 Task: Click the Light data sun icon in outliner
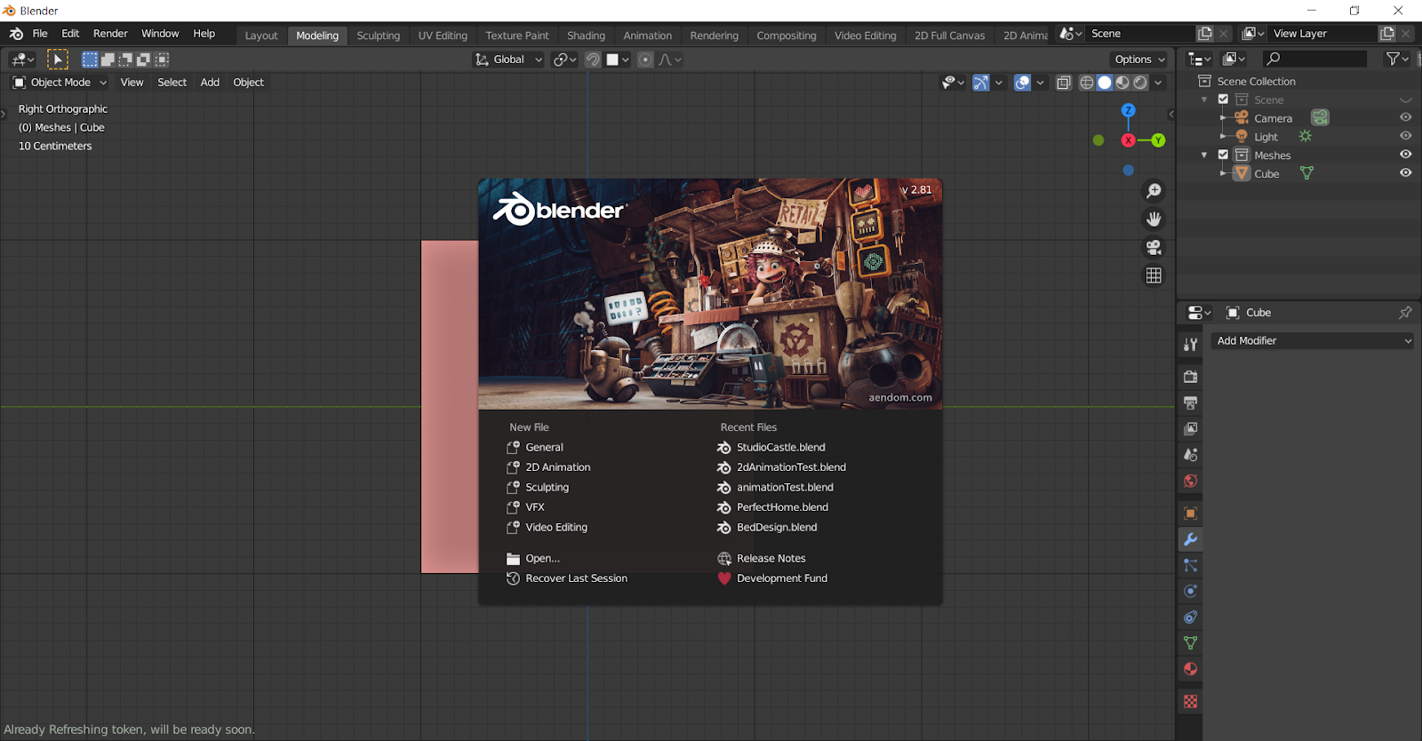[1305, 137]
